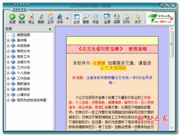Click the vertical scrollbar thumb
180x136 pixels.
click(x=172, y=44)
